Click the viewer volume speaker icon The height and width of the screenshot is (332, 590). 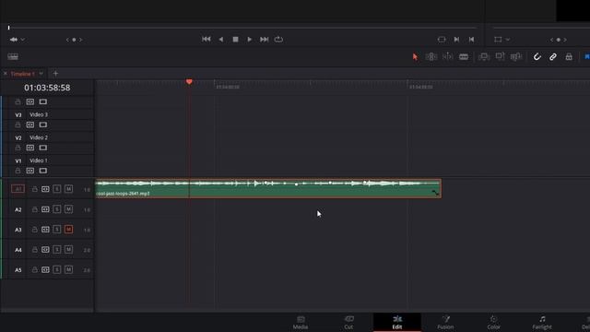(x=14, y=40)
